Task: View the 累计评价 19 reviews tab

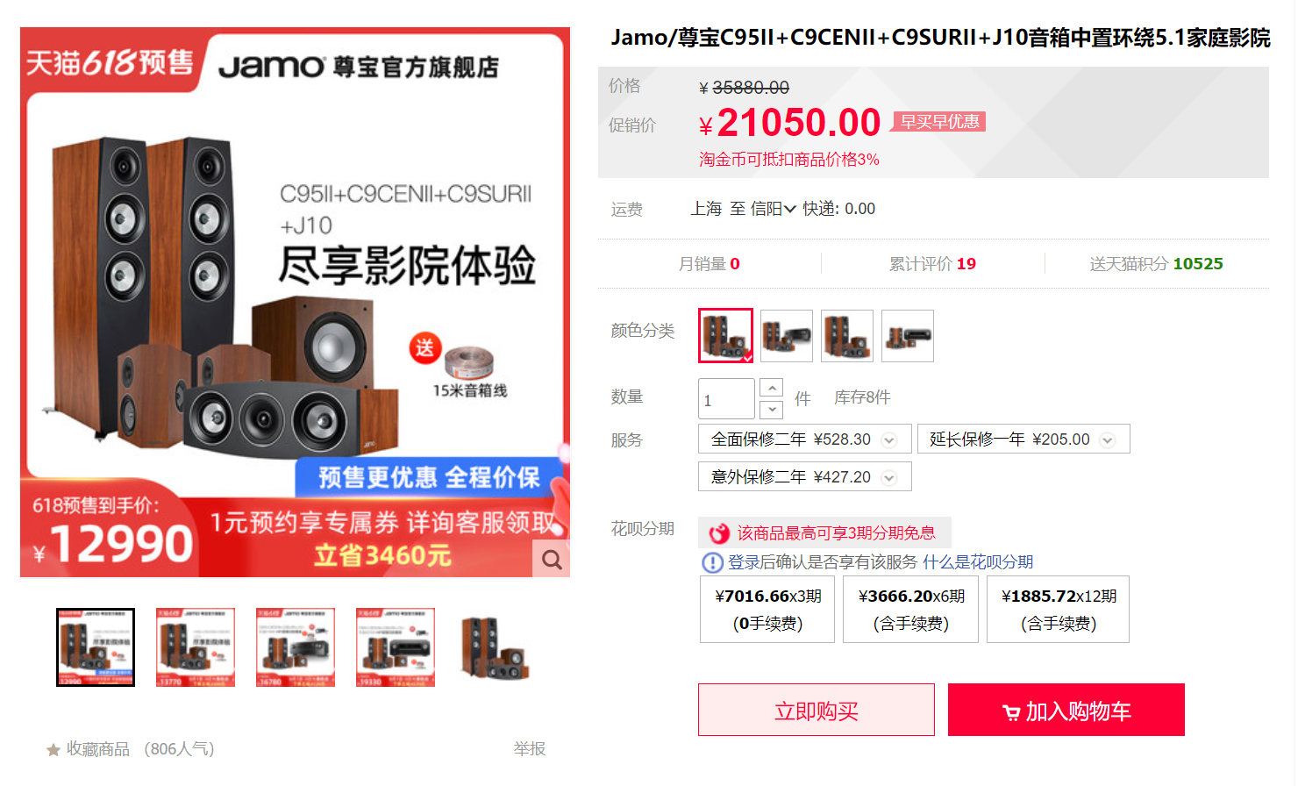Action: click(x=933, y=264)
